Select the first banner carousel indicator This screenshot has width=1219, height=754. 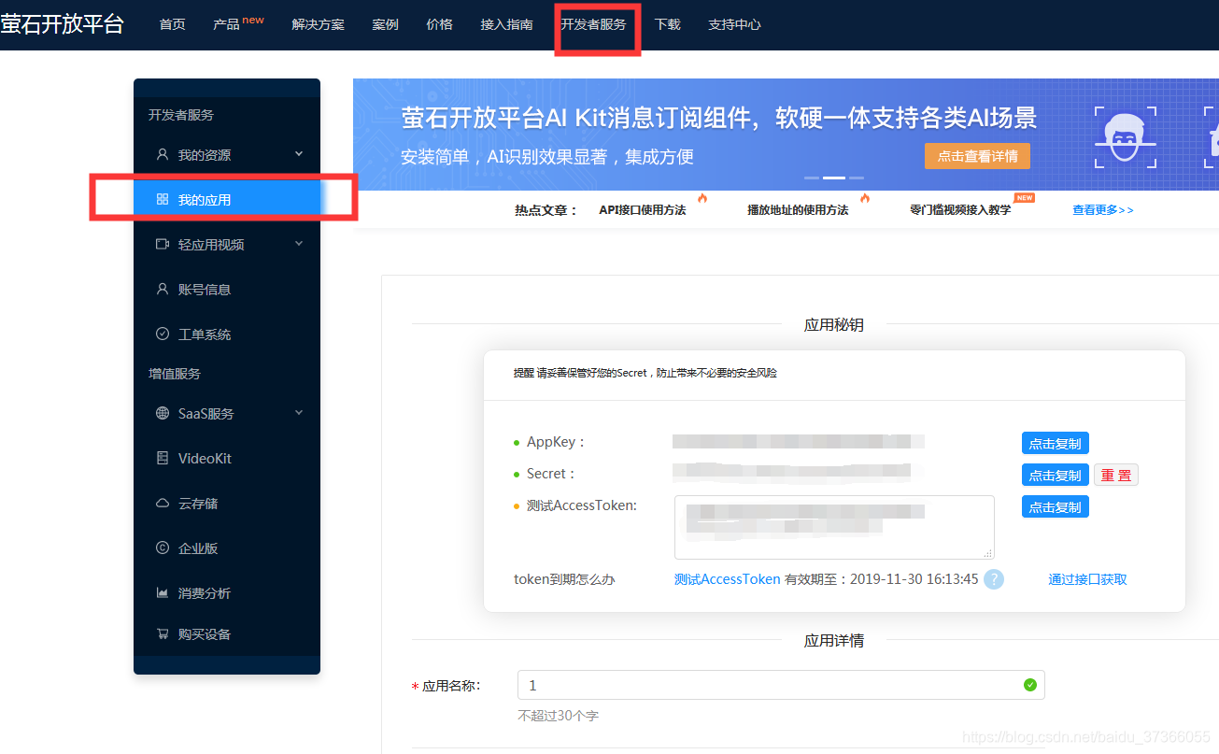[x=812, y=178]
